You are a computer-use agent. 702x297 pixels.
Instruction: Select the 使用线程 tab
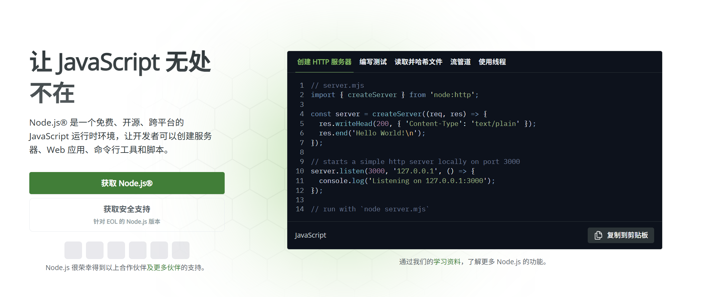pyautogui.click(x=492, y=62)
